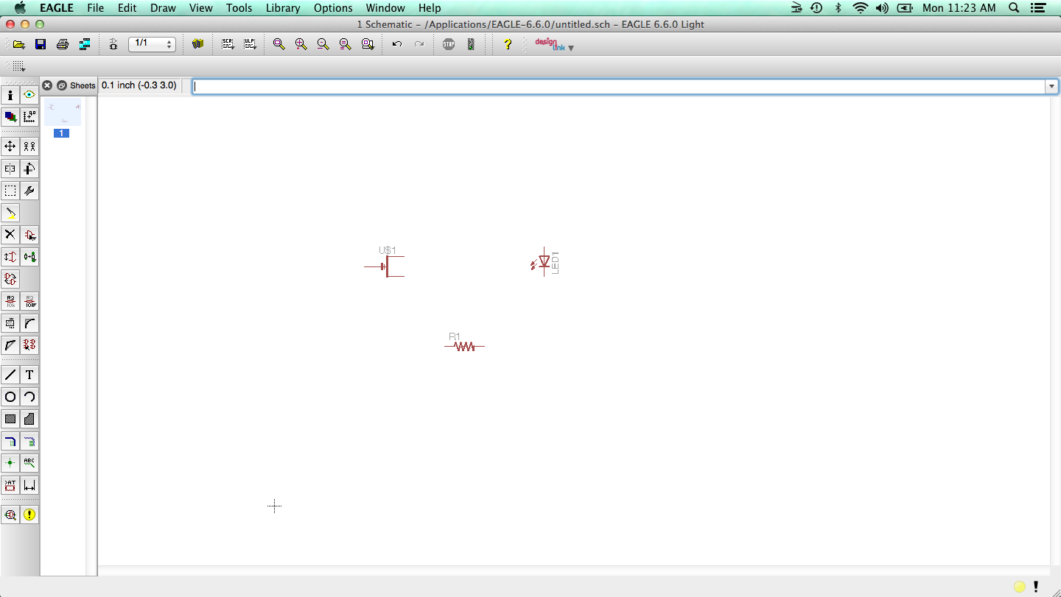Select the Dimension tool
The width and height of the screenshot is (1061, 597).
pos(29,485)
